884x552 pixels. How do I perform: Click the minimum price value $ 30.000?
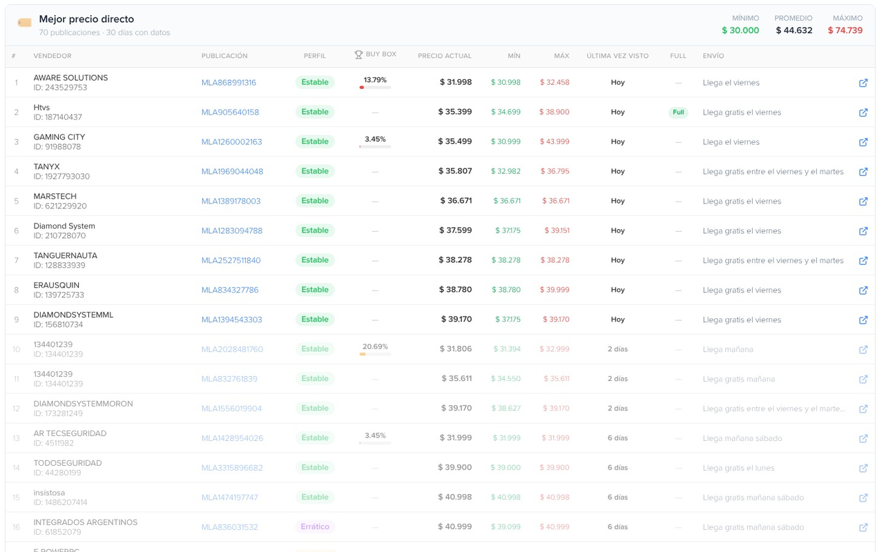[x=740, y=30]
